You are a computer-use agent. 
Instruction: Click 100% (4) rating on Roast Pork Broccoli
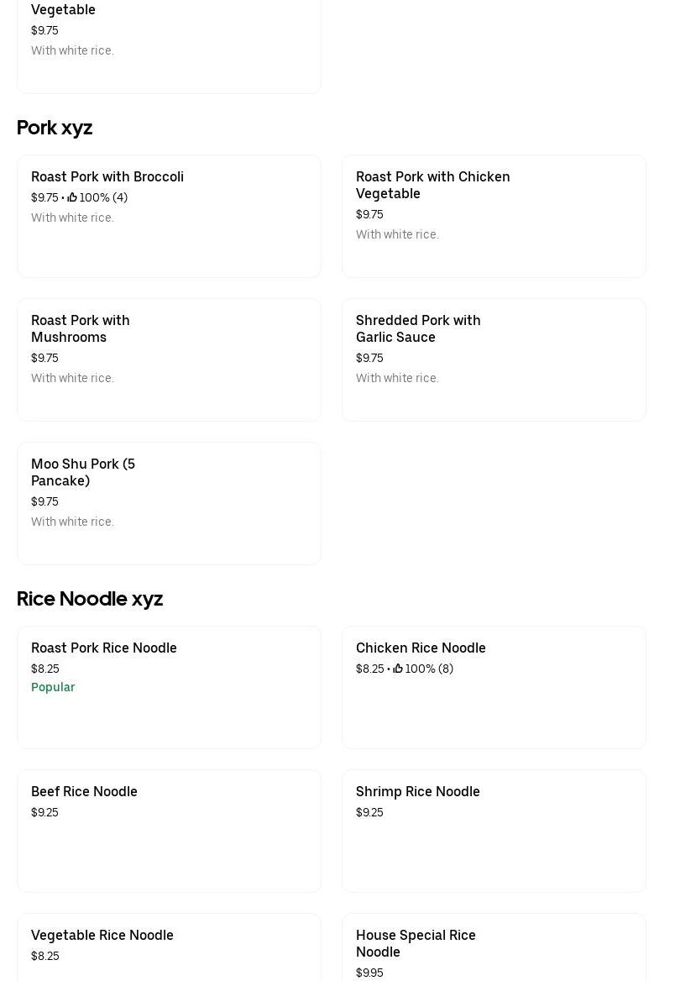click(103, 197)
